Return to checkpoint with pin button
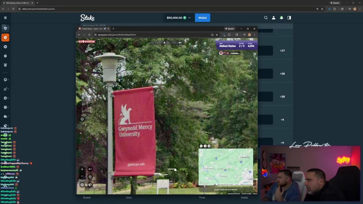 [90, 177]
